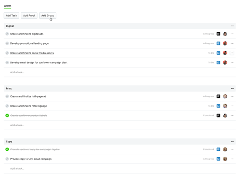Viewport: 240px width, 177px height.
Task: Uncheck completed 'Create sunflower product labels' task
Action: click(7, 115)
